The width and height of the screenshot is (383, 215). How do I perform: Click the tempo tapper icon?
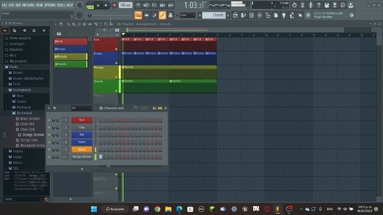point(292,16)
